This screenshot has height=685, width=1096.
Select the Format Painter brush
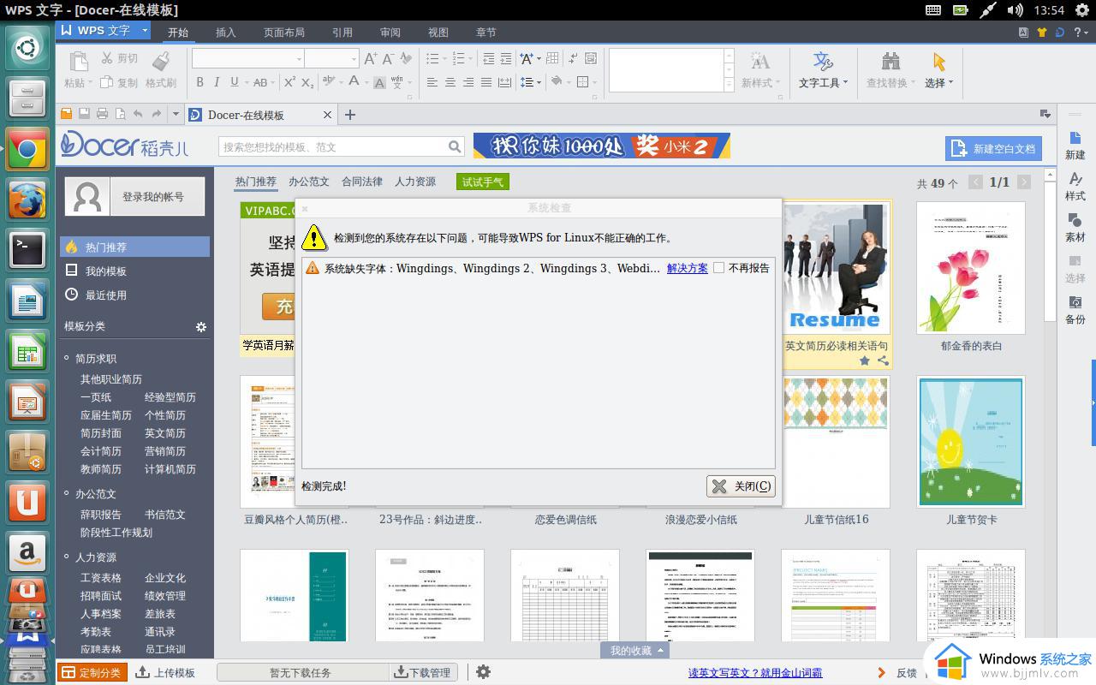(x=160, y=60)
